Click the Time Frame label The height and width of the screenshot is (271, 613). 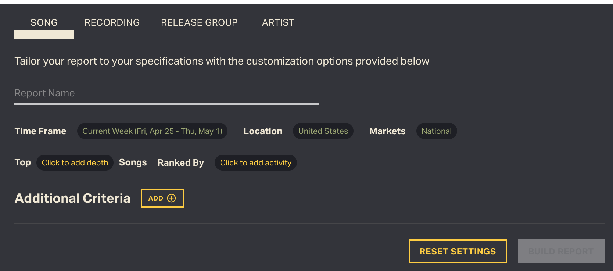click(x=40, y=131)
